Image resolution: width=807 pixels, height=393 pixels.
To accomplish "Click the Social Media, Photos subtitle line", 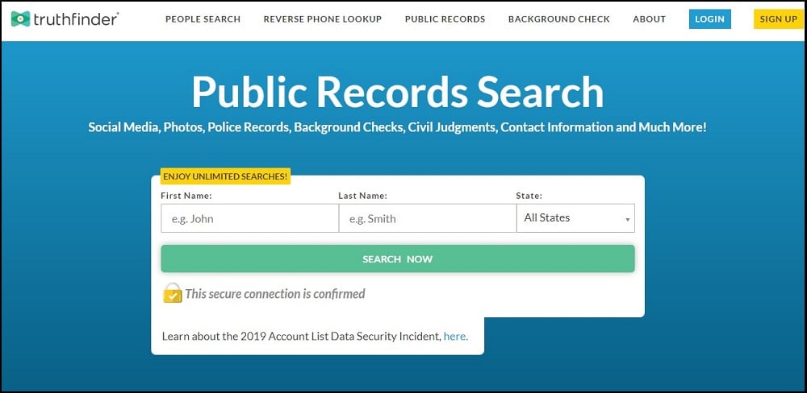I will pyautogui.click(x=397, y=127).
